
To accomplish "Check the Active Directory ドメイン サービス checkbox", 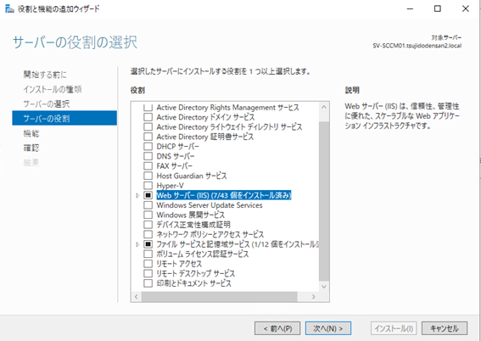I will [148, 117].
